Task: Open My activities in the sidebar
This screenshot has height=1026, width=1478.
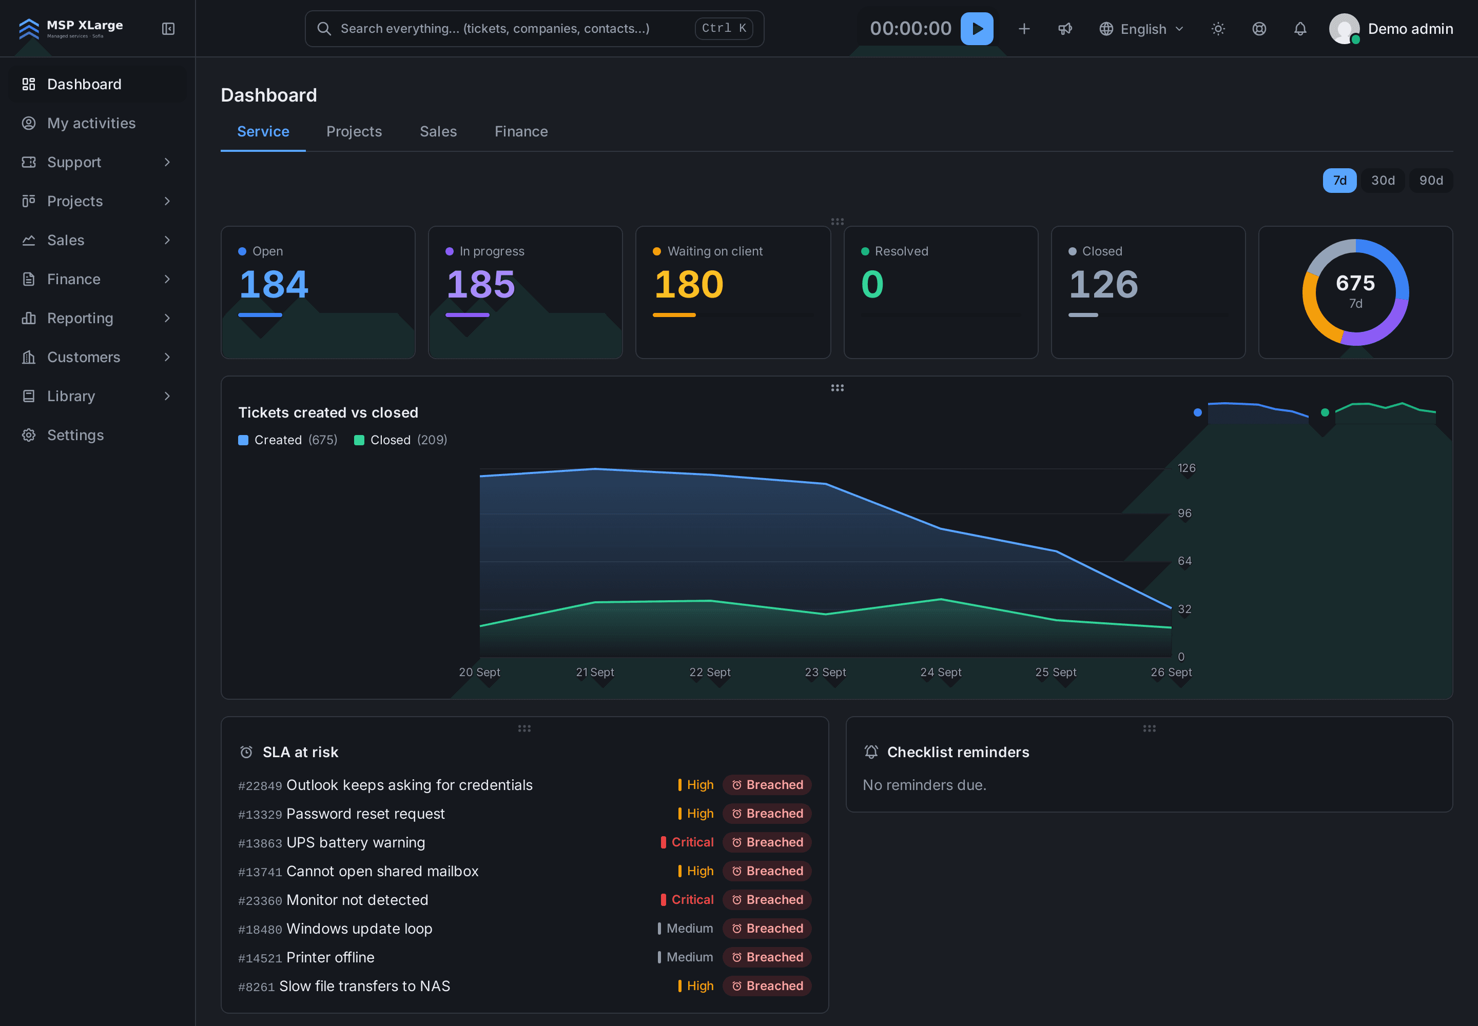Action: (x=96, y=123)
